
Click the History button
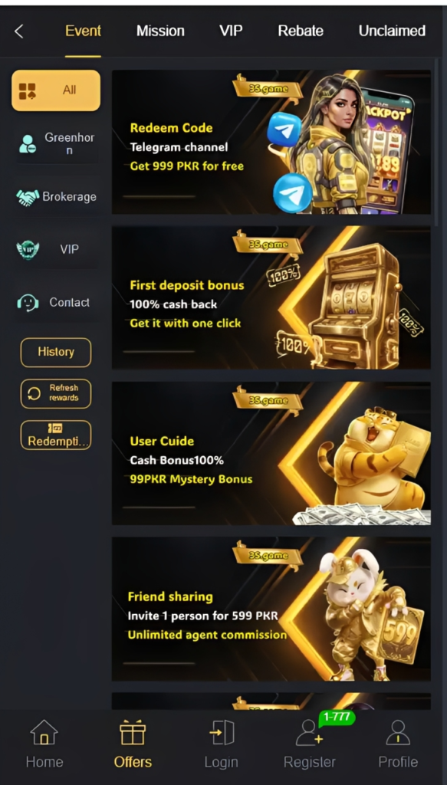[56, 353]
